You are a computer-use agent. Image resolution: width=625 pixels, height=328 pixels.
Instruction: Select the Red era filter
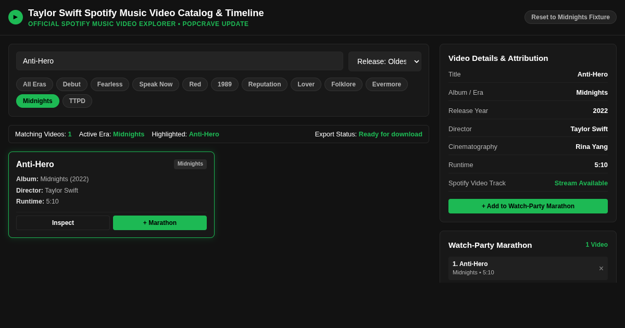[x=195, y=84]
